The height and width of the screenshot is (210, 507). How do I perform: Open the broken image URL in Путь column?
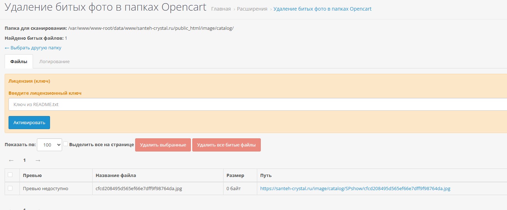coord(355,189)
